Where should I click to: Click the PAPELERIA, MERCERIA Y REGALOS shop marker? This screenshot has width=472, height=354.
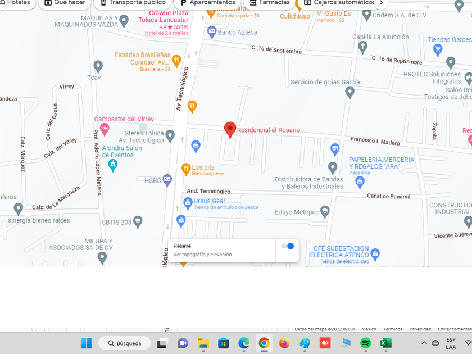click(x=360, y=183)
